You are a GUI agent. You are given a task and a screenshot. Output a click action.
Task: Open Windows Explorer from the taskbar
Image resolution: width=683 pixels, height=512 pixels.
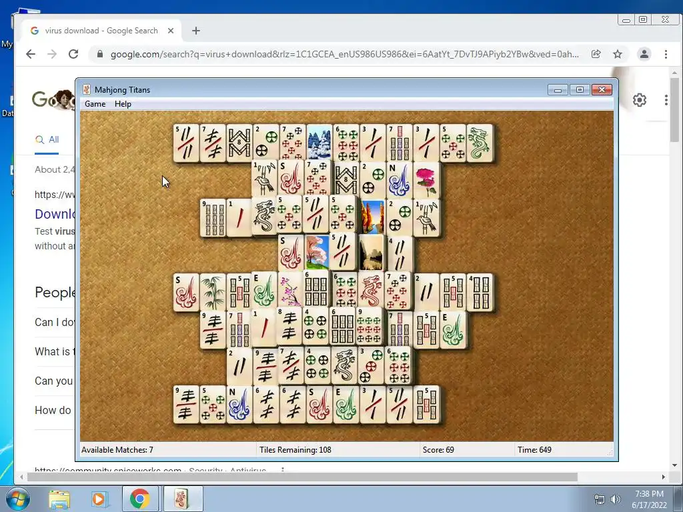(x=59, y=499)
